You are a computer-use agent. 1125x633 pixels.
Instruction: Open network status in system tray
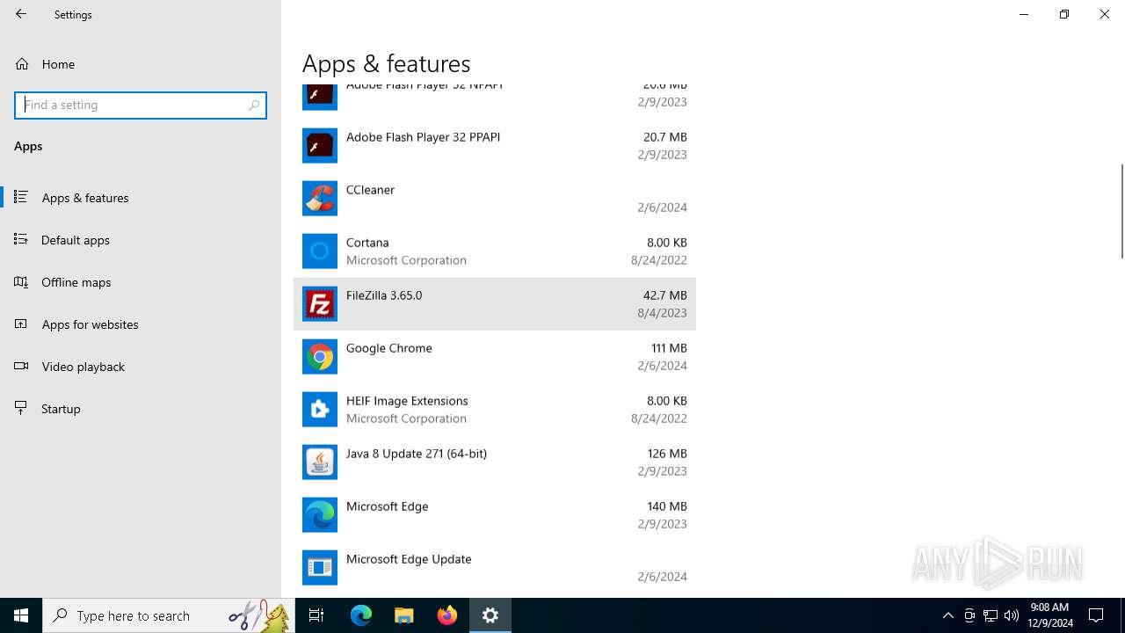[x=991, y=615]
